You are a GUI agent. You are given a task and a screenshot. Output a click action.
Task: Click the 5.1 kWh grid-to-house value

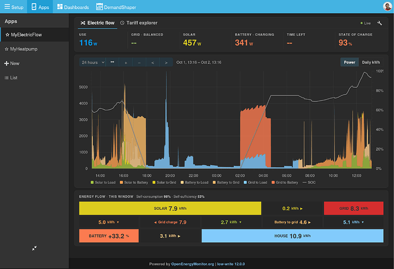(353, 222)
